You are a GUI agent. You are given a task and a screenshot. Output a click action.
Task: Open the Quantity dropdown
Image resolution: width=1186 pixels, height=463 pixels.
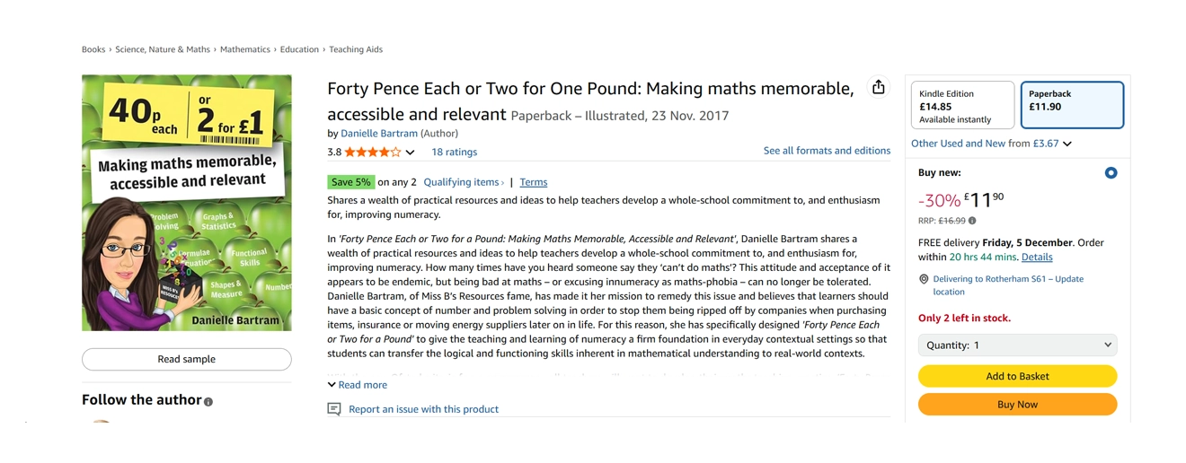(x=1017, y=345)
